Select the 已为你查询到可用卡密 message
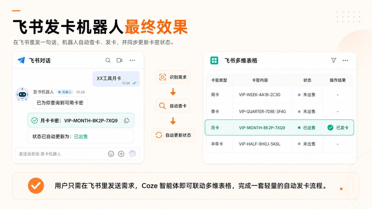 tap(60, 102)
